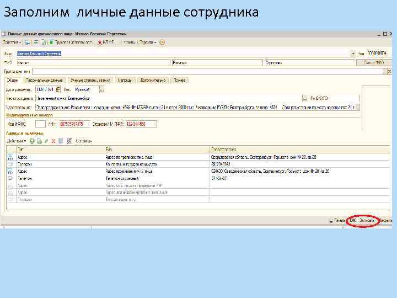Click the Закрыть button

tap(385, 220)
